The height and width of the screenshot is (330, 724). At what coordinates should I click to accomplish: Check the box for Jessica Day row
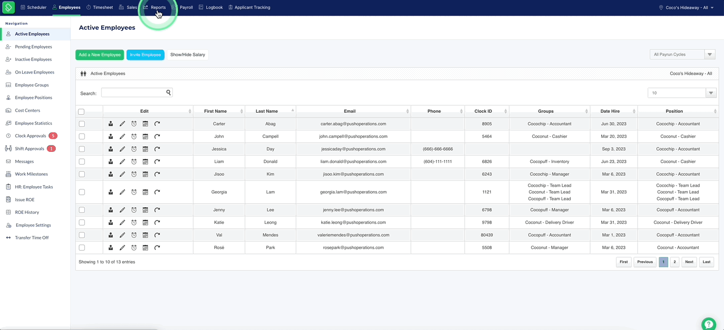[82, 149]
